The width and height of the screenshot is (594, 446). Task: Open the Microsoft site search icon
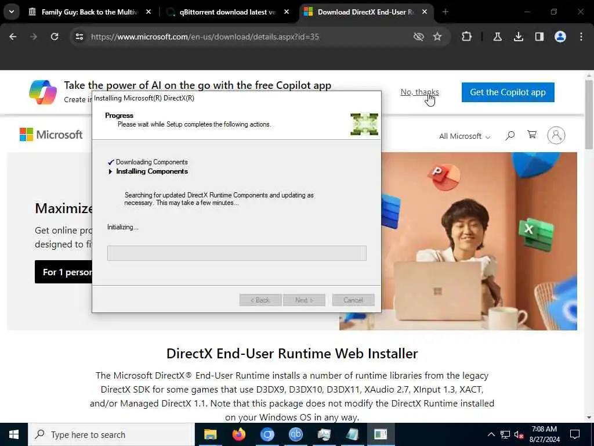pos(510,135)
